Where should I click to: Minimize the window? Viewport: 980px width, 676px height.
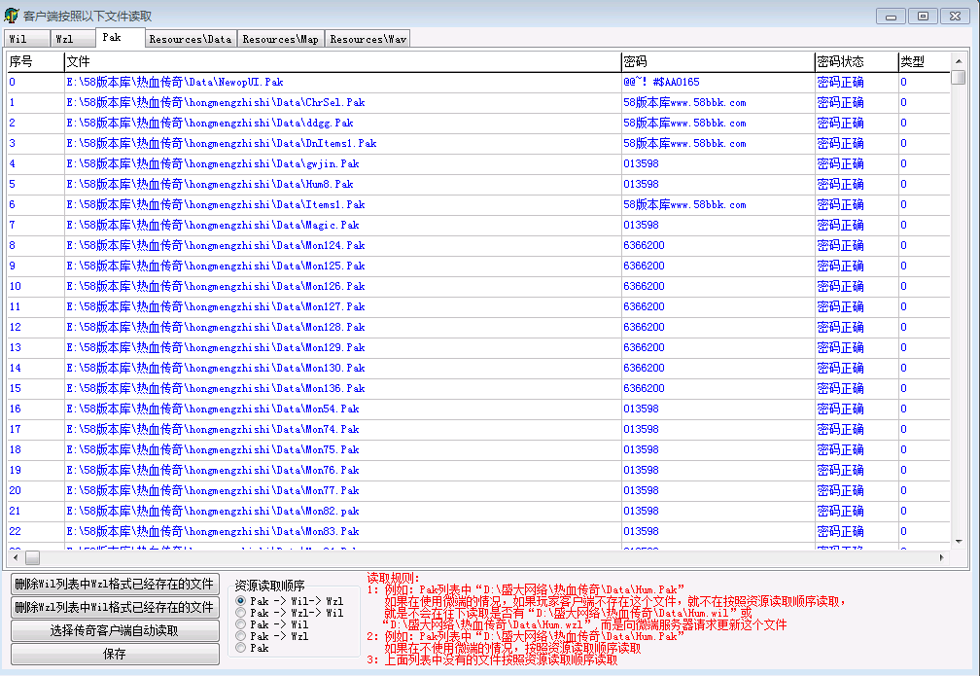(x=892, y=16)
